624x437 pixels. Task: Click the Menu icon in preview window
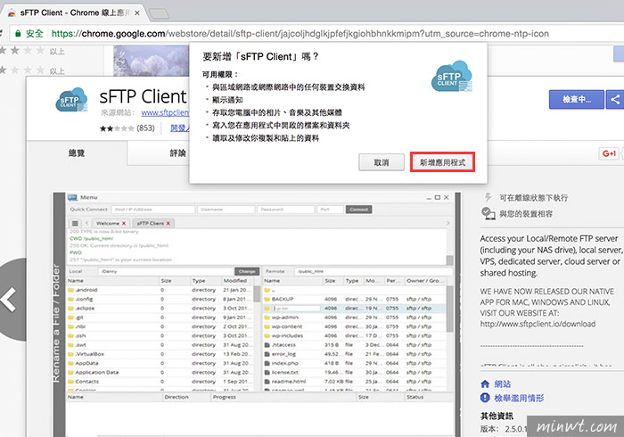pyautogui.click(x=72, y=197)
